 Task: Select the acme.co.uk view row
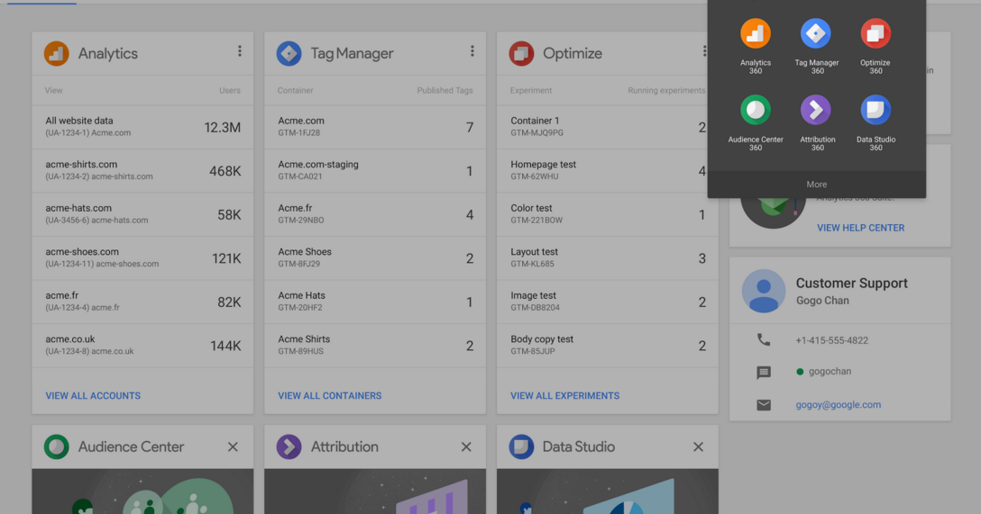click(142, 346)
